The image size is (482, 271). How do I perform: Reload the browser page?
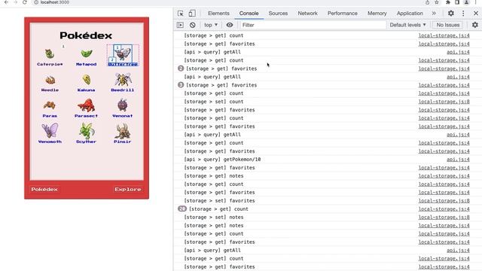[x=25, y=2]
